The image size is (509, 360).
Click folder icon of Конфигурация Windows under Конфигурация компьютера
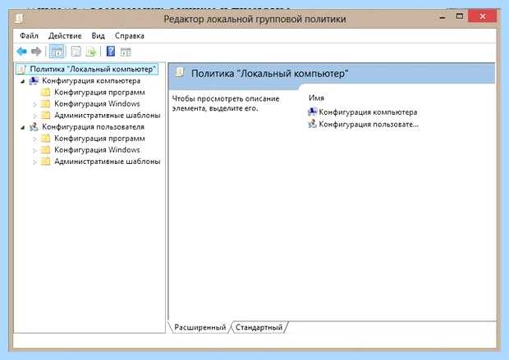point(45,104)
